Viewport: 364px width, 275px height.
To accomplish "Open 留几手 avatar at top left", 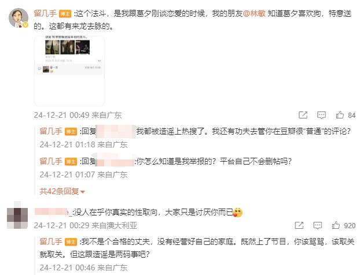I will click(19, 18).
